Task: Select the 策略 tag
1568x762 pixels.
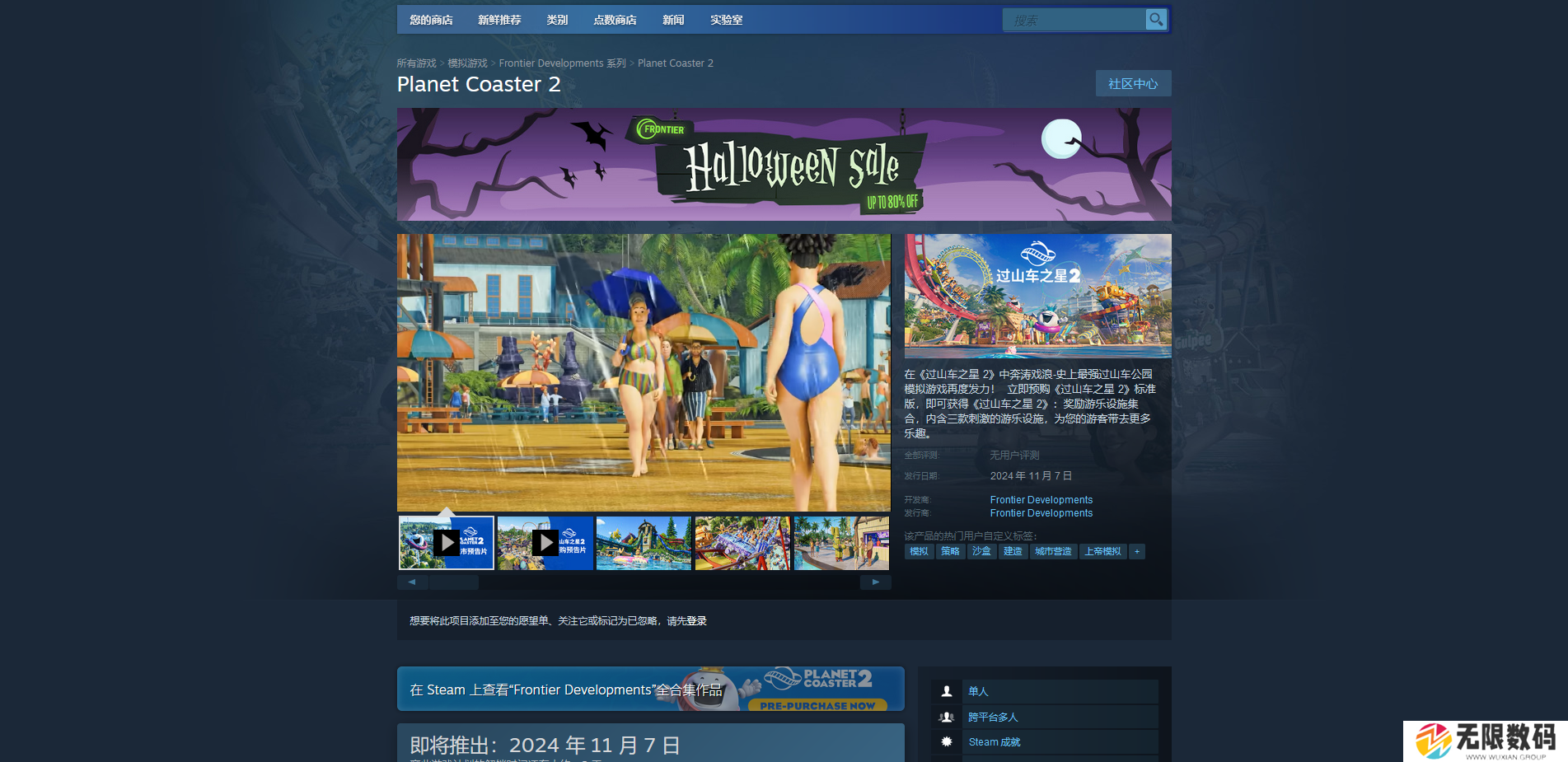Action: click(950, 551)
